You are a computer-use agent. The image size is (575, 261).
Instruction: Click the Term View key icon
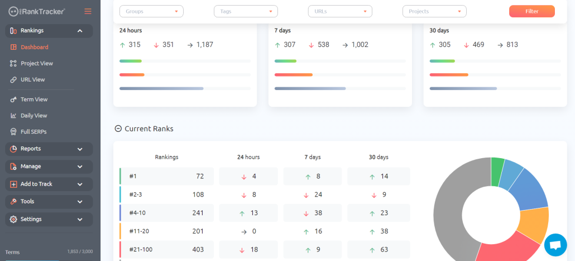click(13, 99)
